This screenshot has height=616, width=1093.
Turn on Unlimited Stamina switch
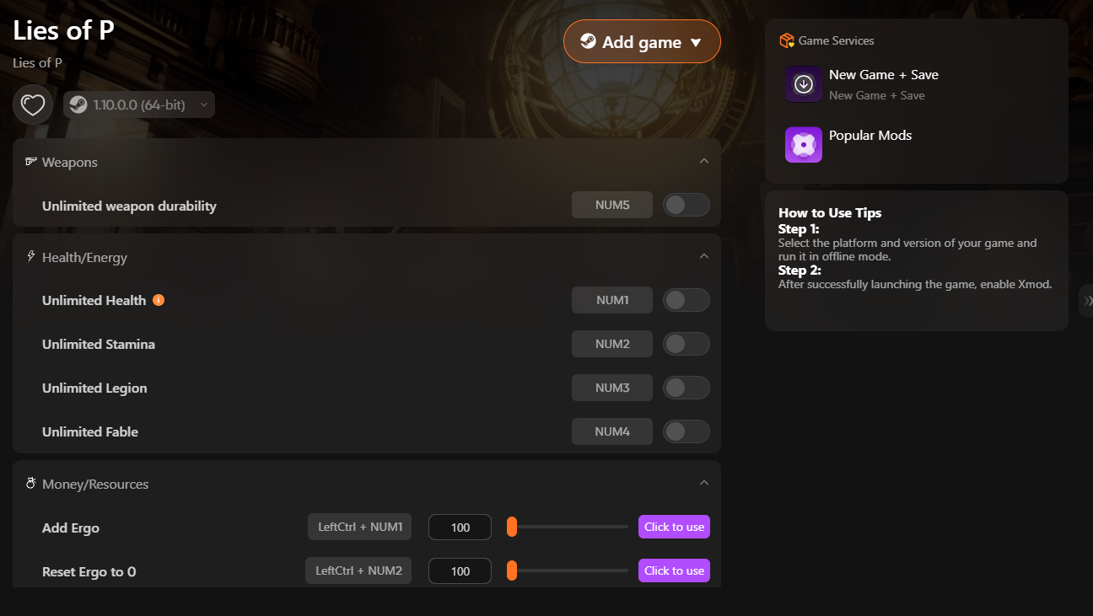pyautogui.click(x=686, y=344)
